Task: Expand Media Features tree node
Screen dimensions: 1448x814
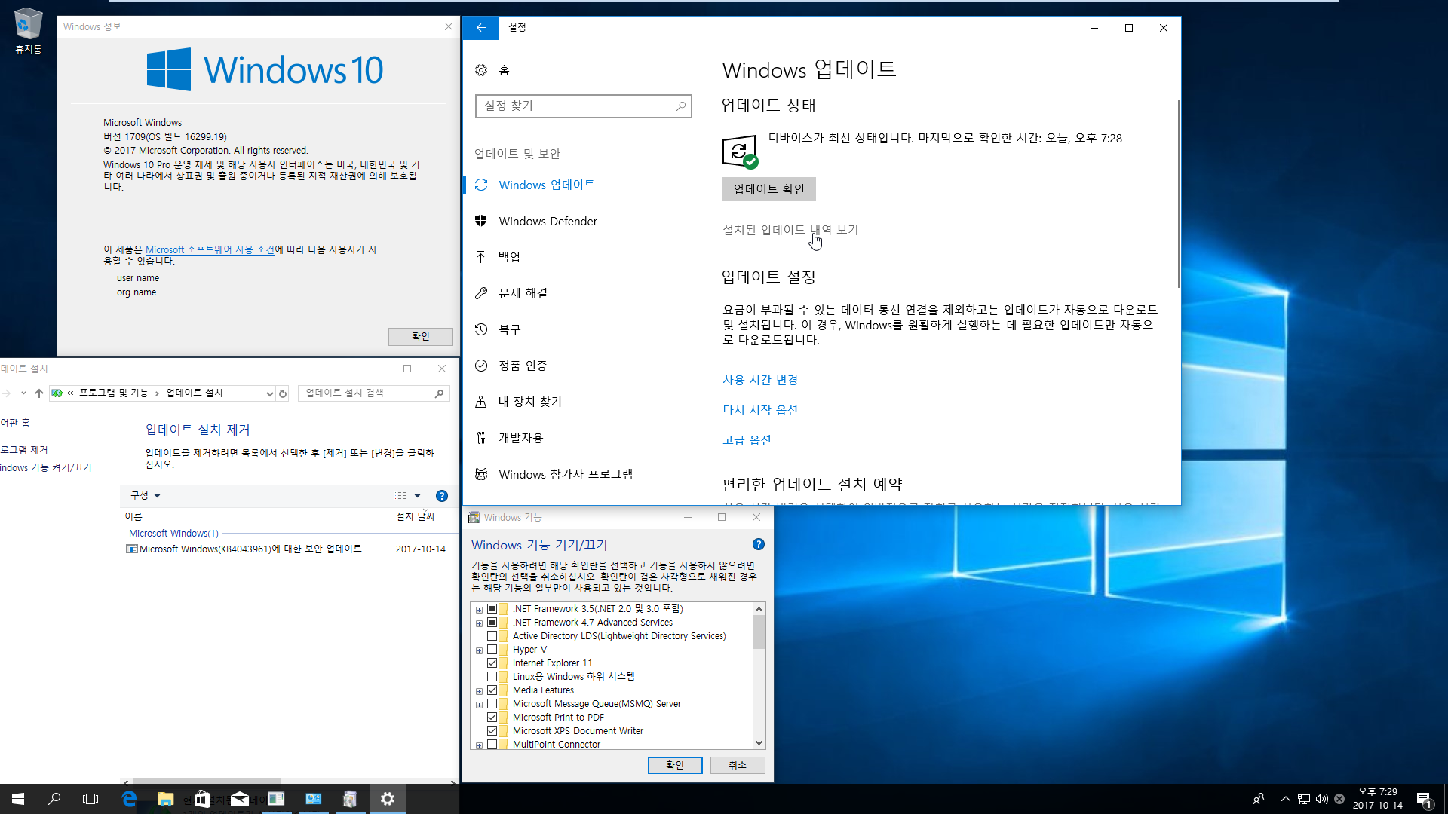Action: [x=479, y=691]
